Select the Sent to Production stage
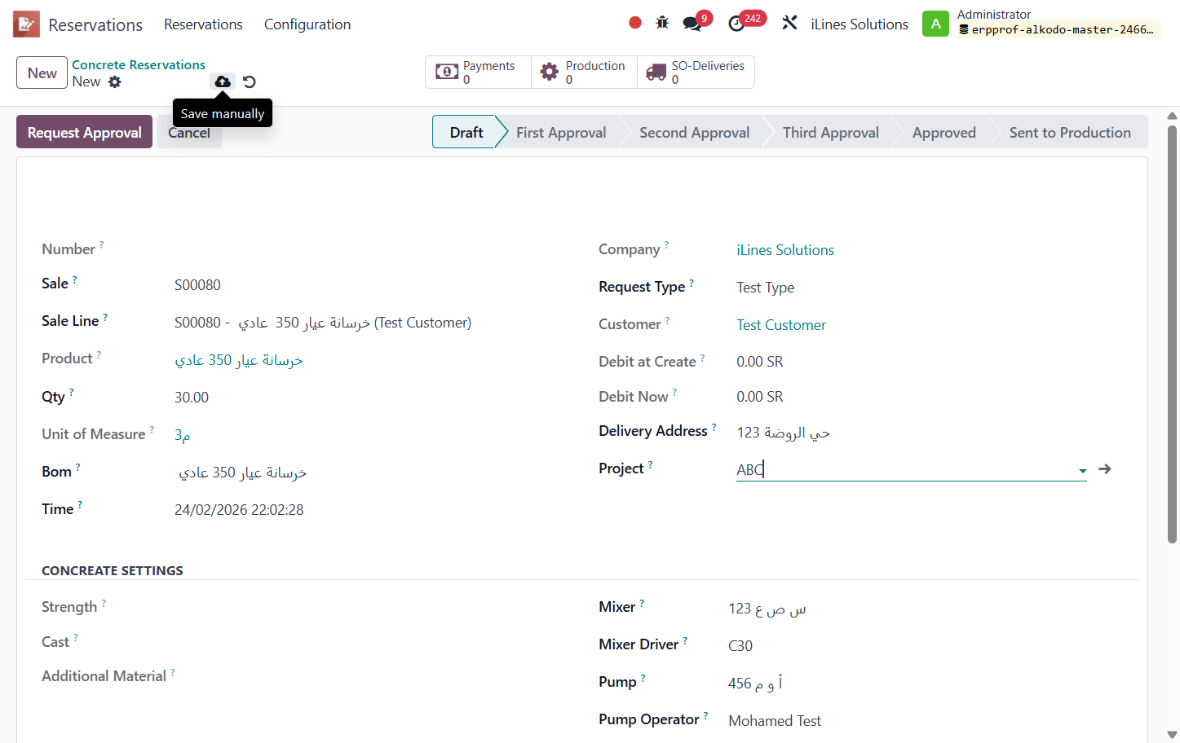The height and width of the screenshot is (743, 1180). (x=1070, y=132)
